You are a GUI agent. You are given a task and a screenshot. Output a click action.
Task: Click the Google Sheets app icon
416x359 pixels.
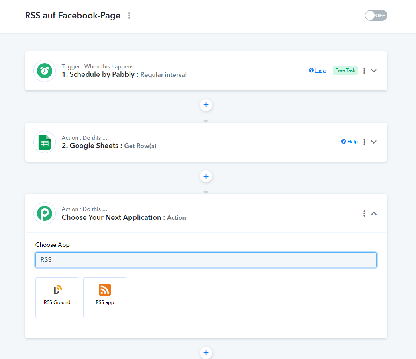point(45,142)
